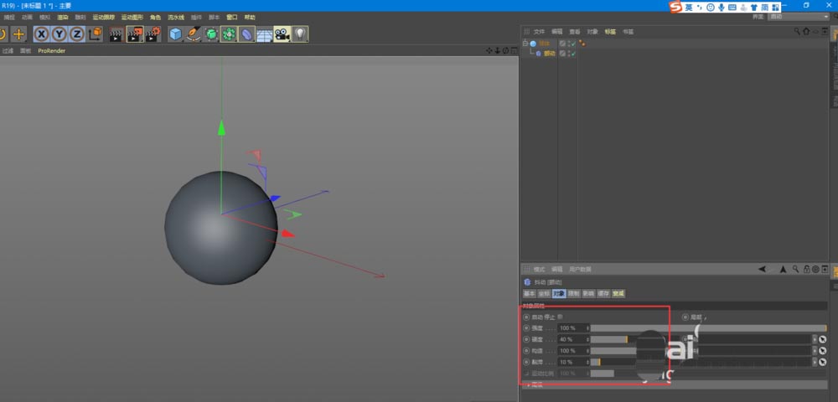Screen dimensions: 838x402
Task: Select the spline Pen tool
Action: (193, 34)
